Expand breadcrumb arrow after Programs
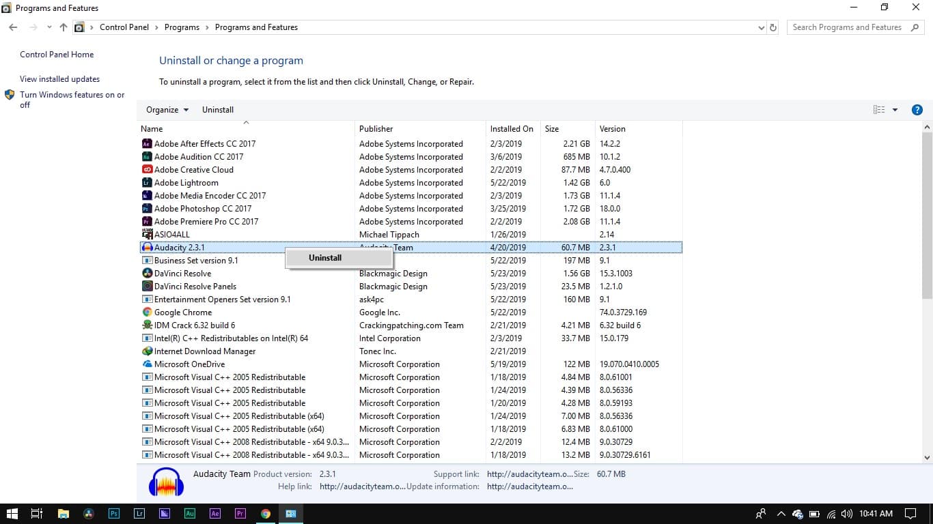 coord(207,27)
